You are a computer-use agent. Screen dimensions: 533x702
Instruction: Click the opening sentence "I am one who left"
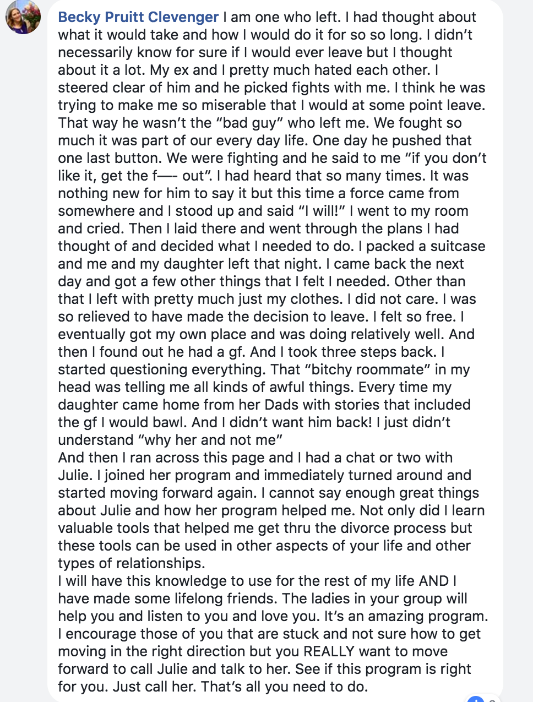[x=280, y=17]
